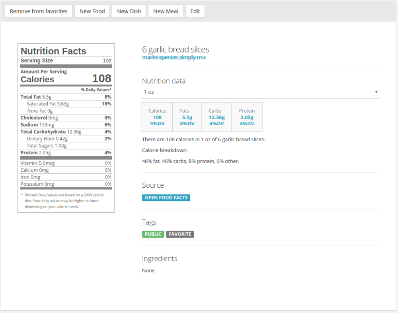Image resolution: width=398 pixels, height=313 pixels.
Task: Open the marks-spencer,simply-m-s brand link
Action: (174, 58)
